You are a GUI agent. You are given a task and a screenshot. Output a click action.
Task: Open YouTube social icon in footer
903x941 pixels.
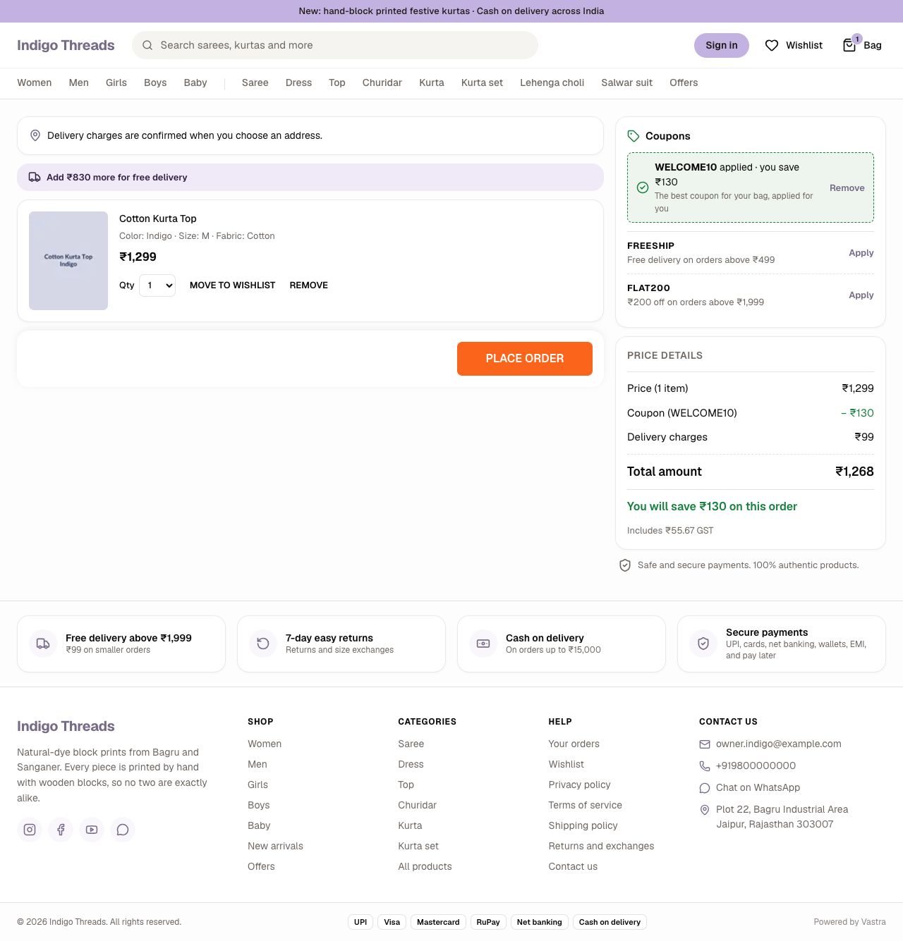click(x=92, y=830)
